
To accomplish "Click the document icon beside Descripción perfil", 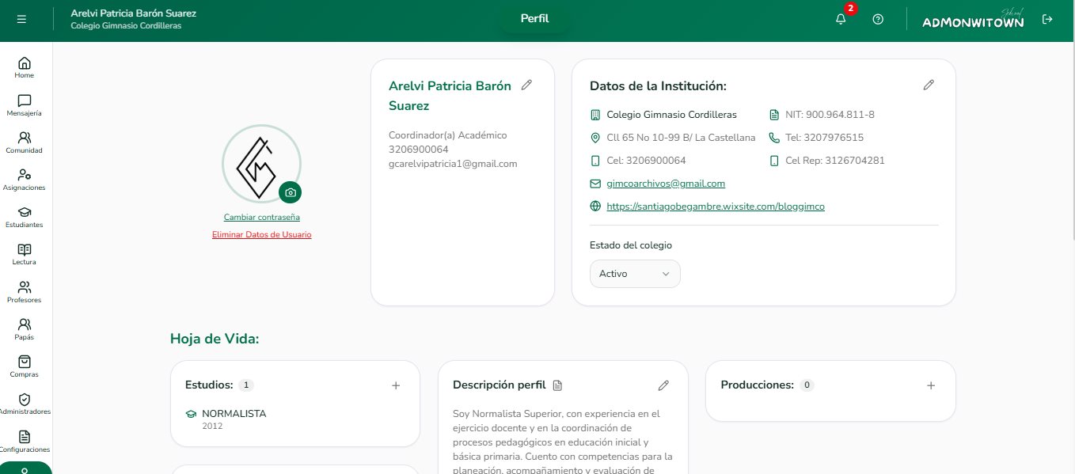I will pyautogui.click(x=557, y=385).
